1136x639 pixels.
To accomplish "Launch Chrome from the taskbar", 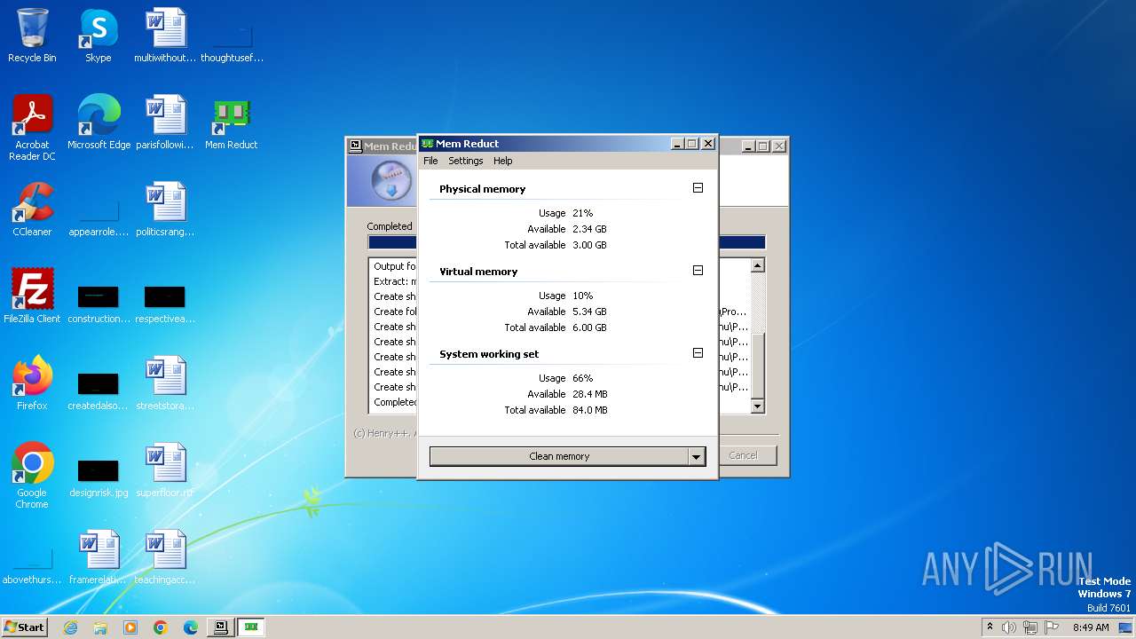I will [161, 627].
